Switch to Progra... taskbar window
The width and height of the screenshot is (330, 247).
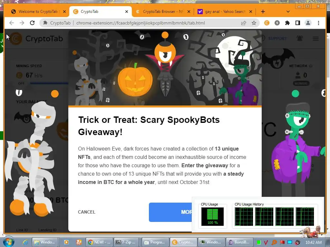pos(155,242)
